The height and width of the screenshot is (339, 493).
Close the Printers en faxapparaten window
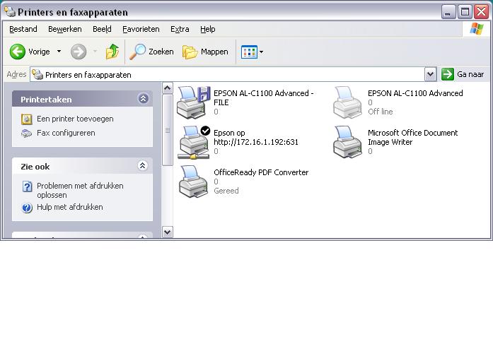[x=482, y=12]
